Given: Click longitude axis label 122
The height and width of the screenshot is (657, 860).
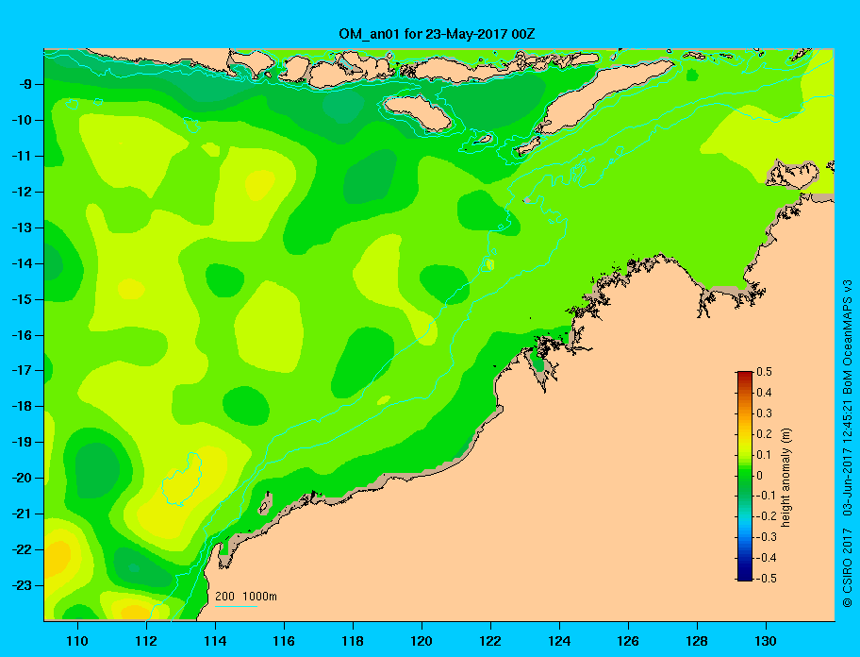Looking at the screenshot, I should 490,641.
